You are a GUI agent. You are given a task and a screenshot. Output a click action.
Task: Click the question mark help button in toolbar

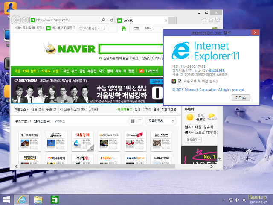coord(104,28)
